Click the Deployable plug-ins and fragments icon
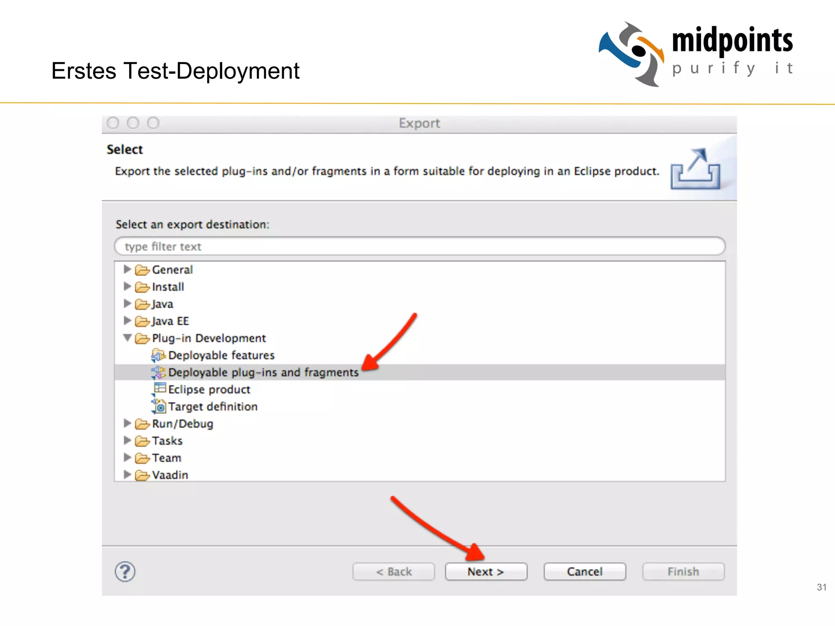The height and width of the screenshot is (626, 835). coord(159,373)
